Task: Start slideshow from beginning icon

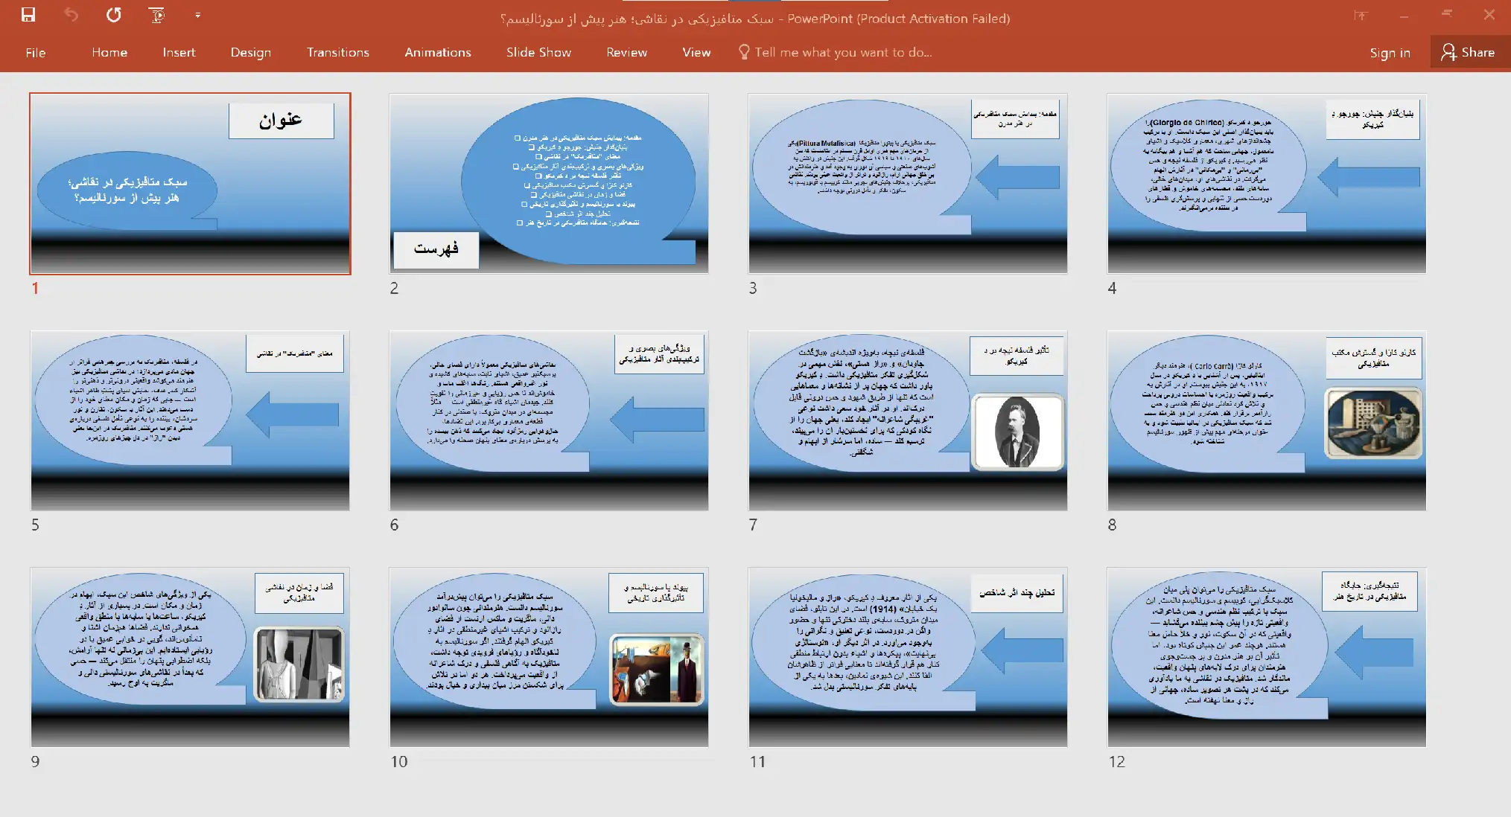Action: pos(156,15)
